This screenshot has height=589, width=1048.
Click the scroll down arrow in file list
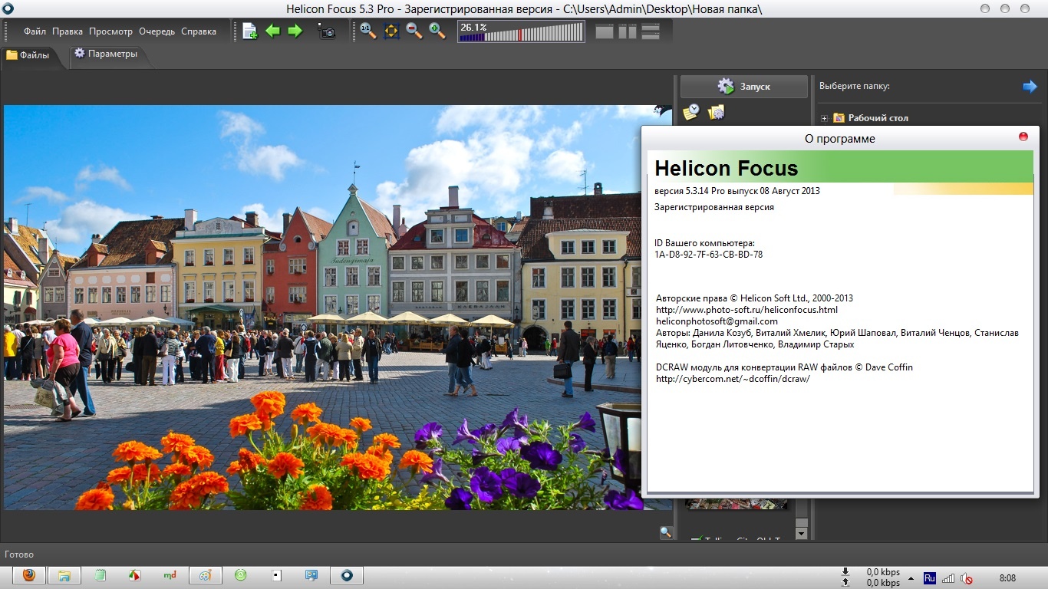click(x=802, y=533)
